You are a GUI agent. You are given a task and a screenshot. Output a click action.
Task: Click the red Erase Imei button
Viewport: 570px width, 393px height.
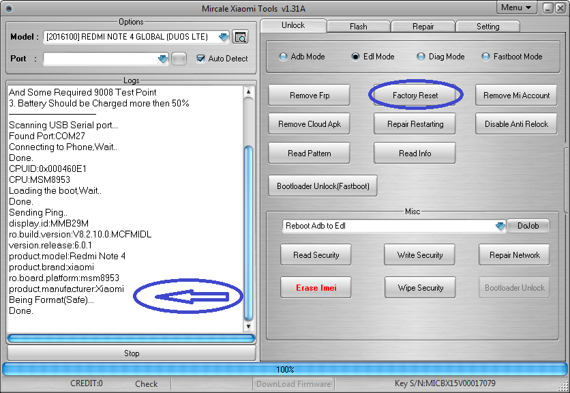pos(316,288)
